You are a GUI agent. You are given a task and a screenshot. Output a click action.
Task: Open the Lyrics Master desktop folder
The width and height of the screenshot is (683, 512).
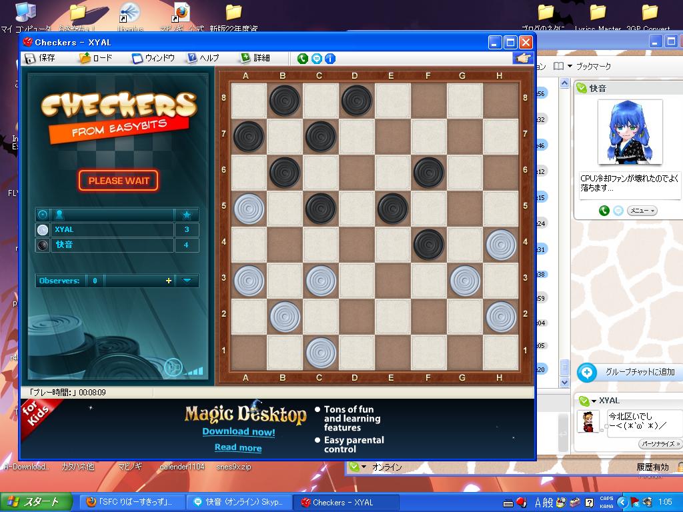click(598, 17)
